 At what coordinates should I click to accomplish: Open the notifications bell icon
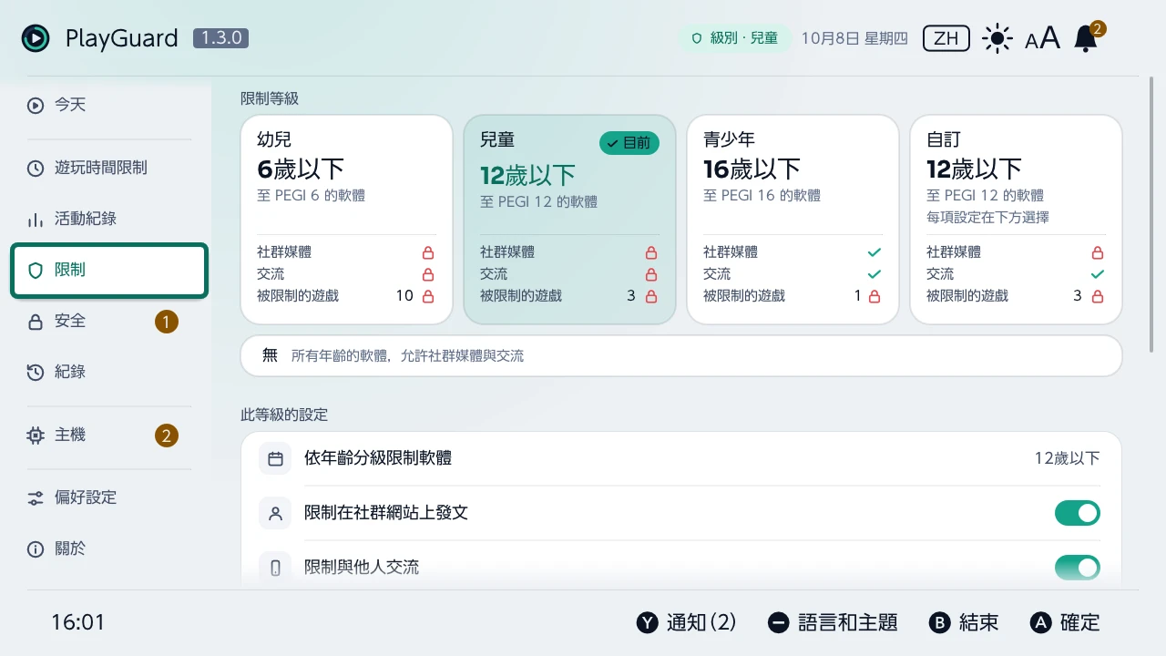(1086, 38)
